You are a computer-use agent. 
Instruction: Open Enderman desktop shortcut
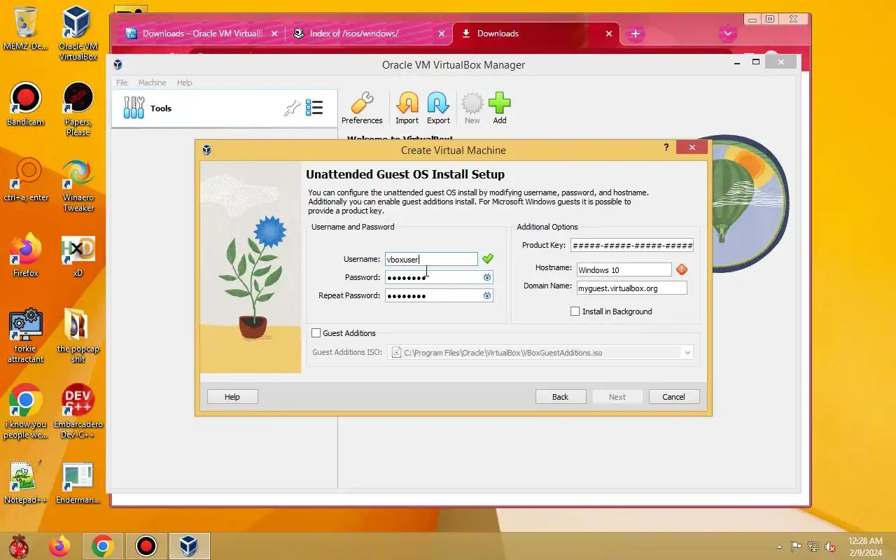coord(78,483)
